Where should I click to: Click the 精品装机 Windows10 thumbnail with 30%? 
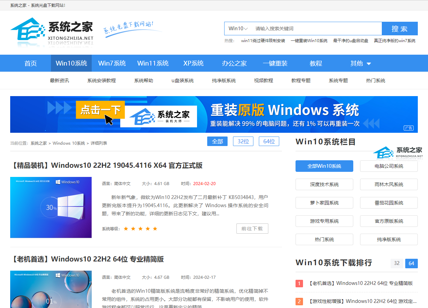click(x=51, y=207)
